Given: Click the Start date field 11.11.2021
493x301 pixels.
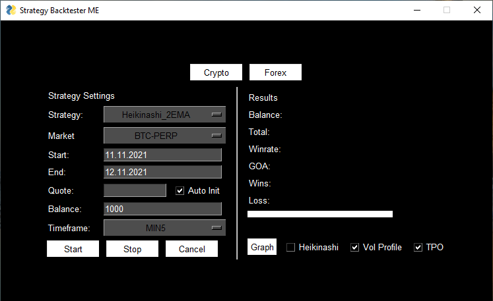Looking at the screenshot, I should pos(162,155).
